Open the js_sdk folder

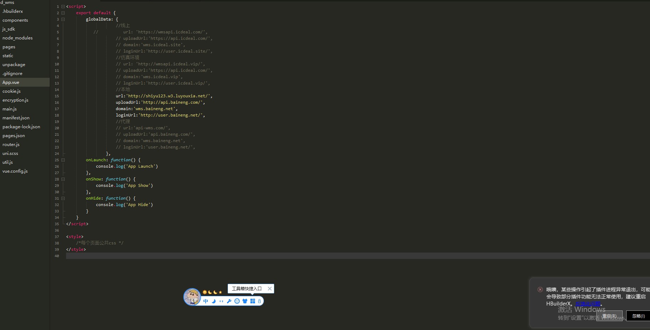click(9, 29)
